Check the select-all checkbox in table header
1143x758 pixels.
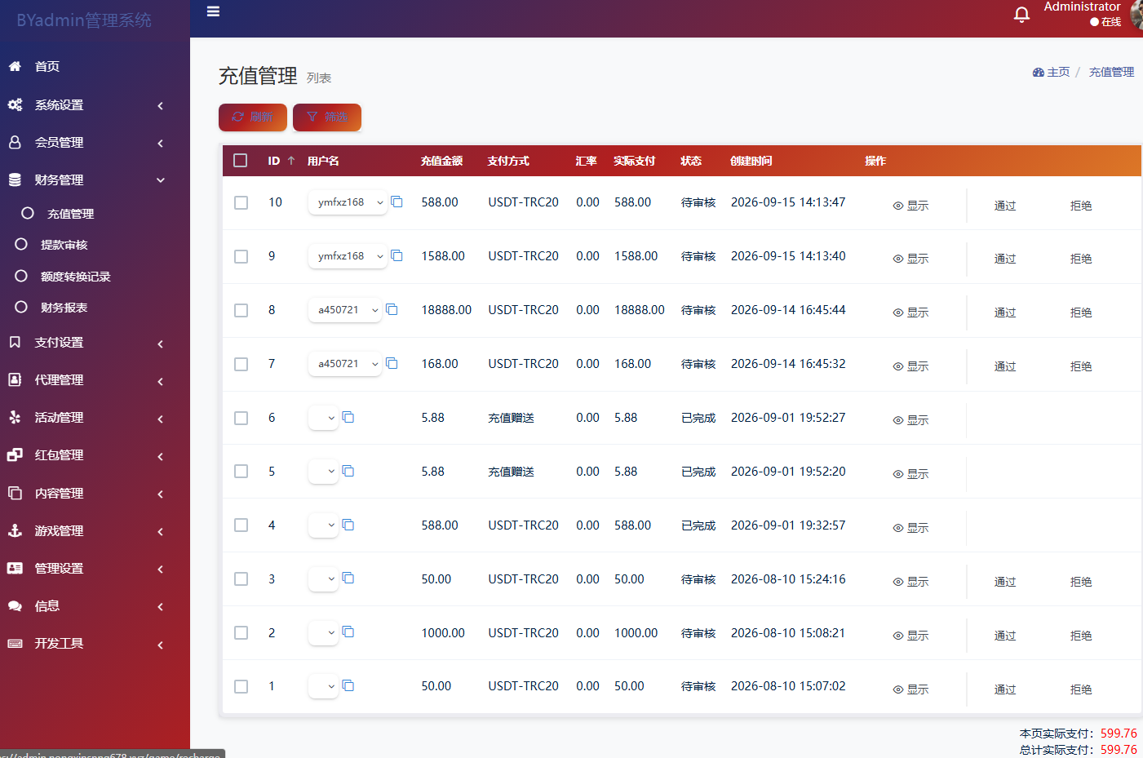pos(241,161)
